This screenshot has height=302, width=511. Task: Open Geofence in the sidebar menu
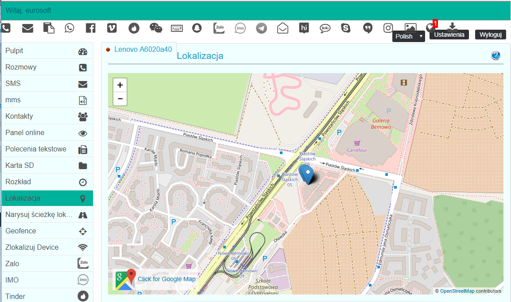coord(47,231)
